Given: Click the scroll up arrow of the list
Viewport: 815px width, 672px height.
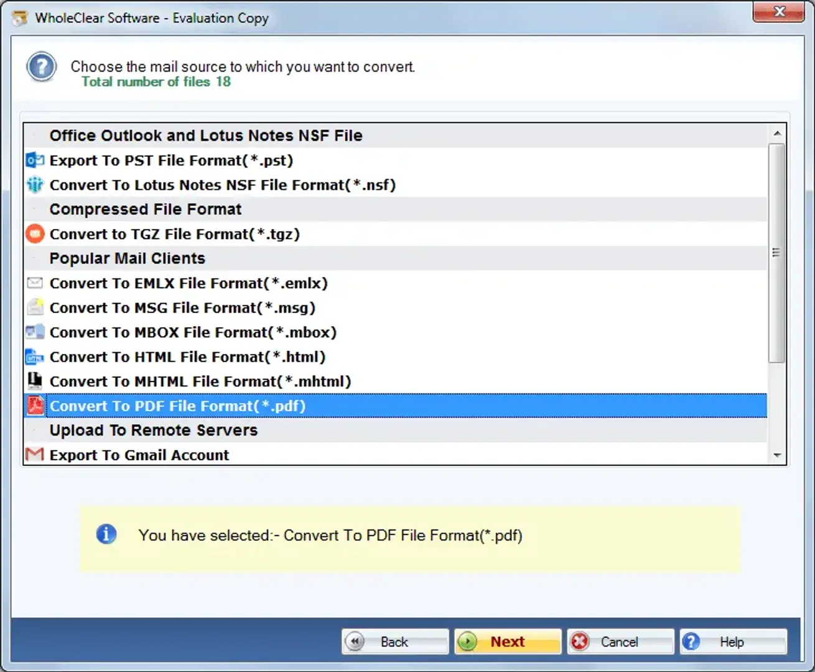Looking at the screenshot, I should coord(776,134).
